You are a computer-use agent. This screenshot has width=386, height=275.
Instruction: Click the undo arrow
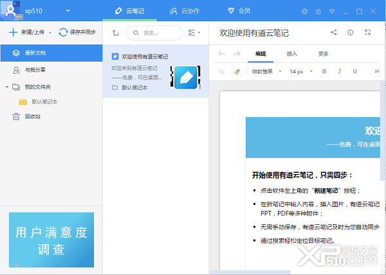[x=221, y=53]
